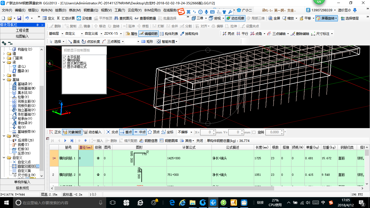
Task: Toggle 正交 orthogonal mode
Action: coord(55,132)
